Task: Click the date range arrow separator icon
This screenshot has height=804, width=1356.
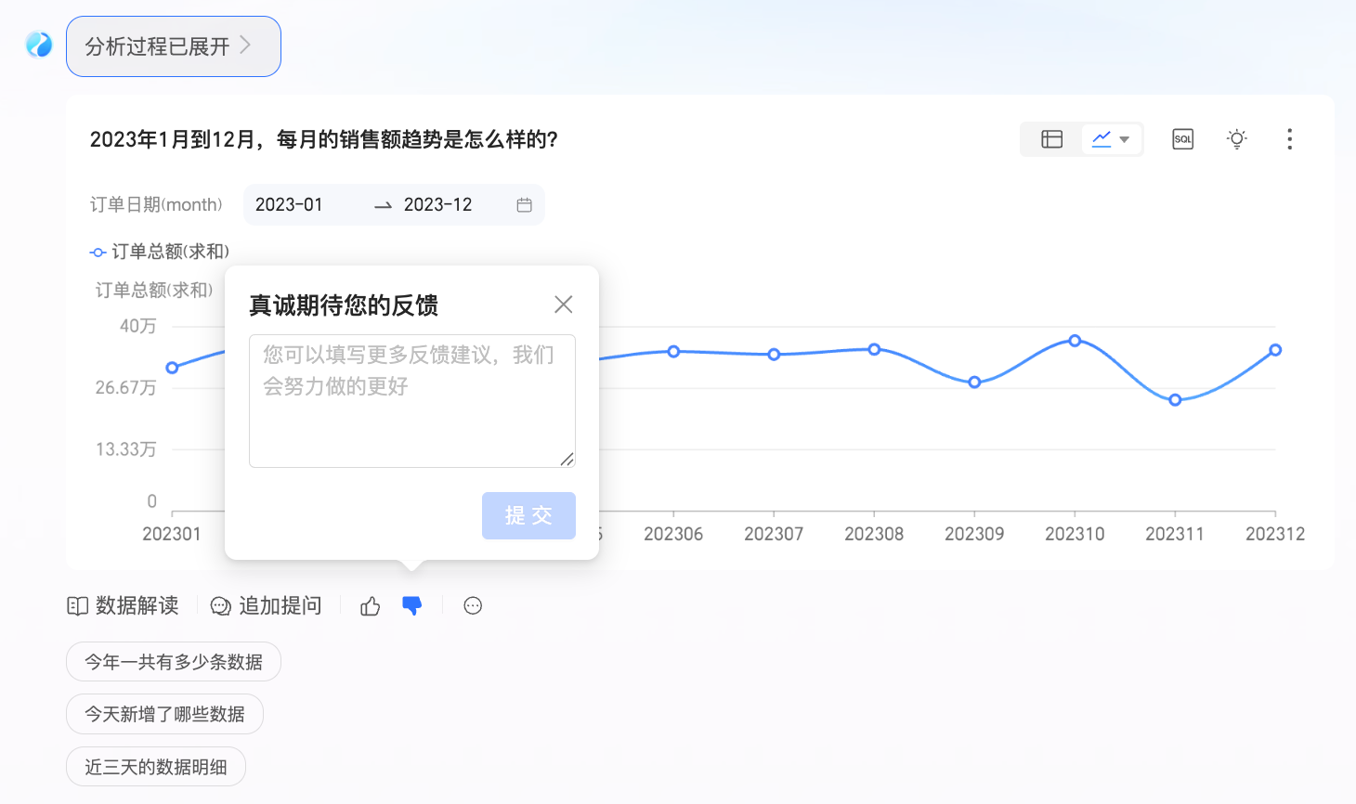Action: pyautogui.click(x=383, y=206)
